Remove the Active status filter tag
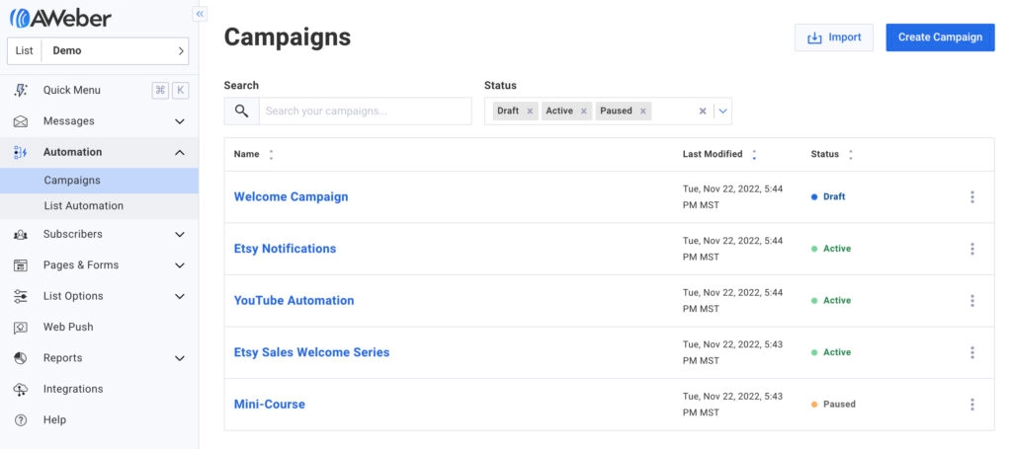Viewport: 1012px width, 449px height. 584,112
